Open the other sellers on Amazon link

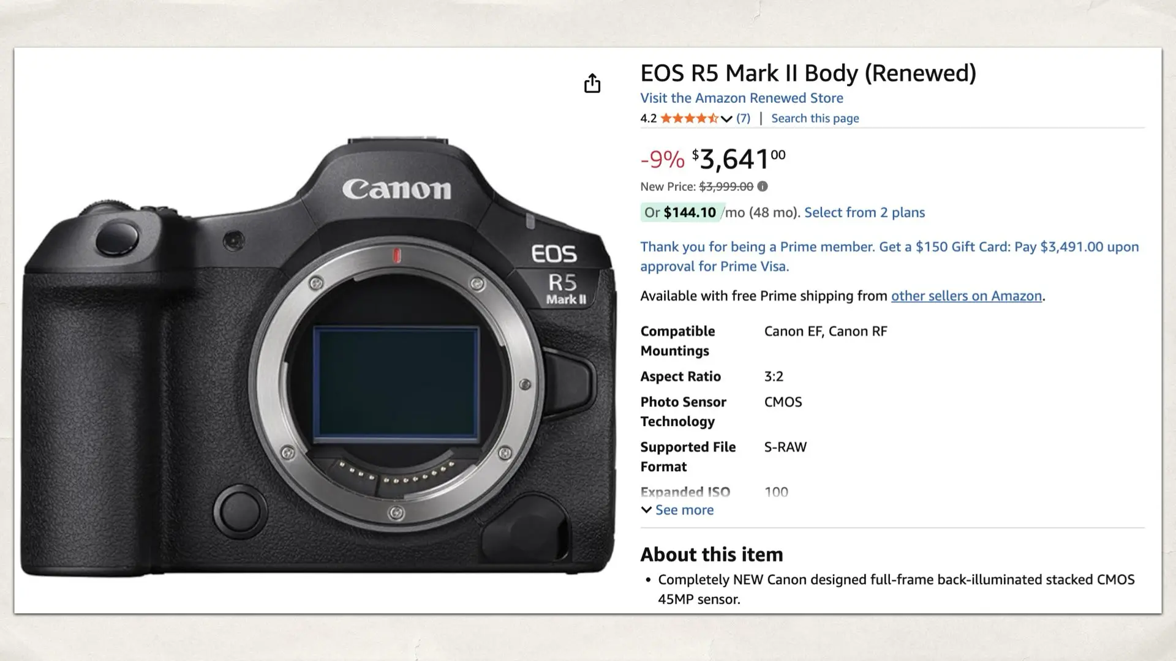coord(966,296)
